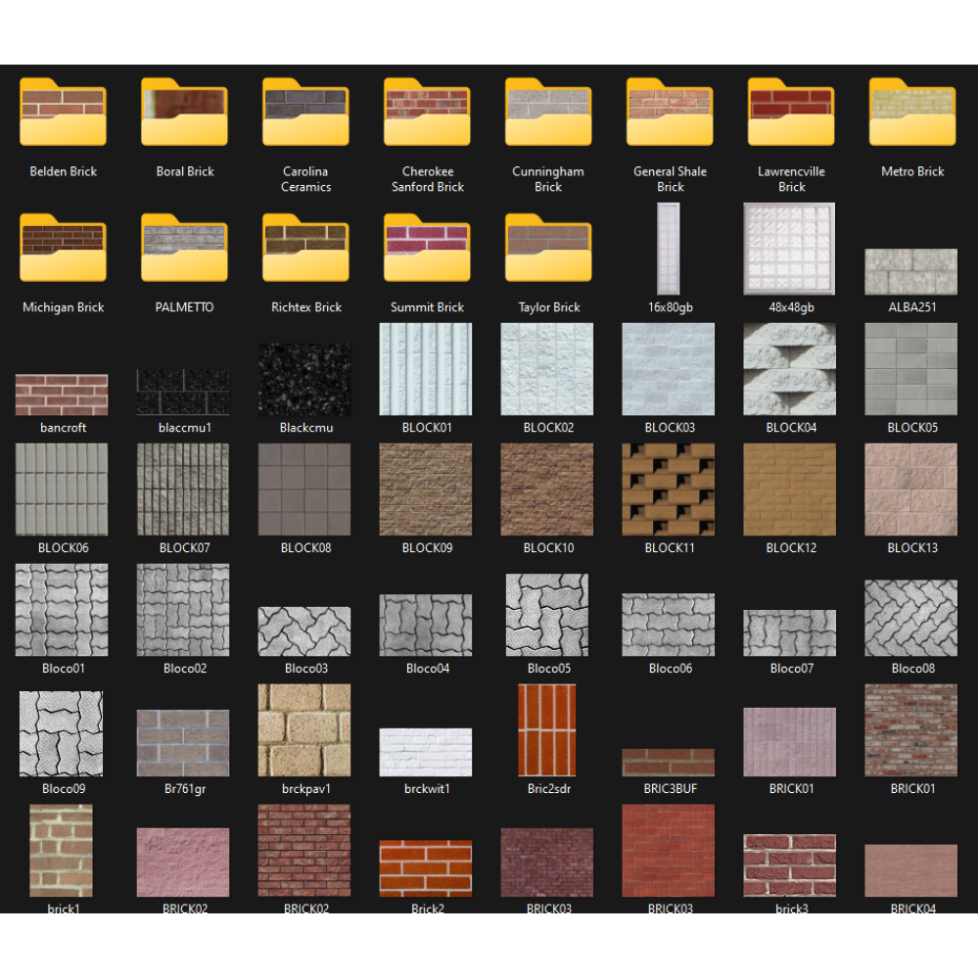The image size is (979, 979).
Task: Select the brick3 texture file
Action: tap(789, 865)
